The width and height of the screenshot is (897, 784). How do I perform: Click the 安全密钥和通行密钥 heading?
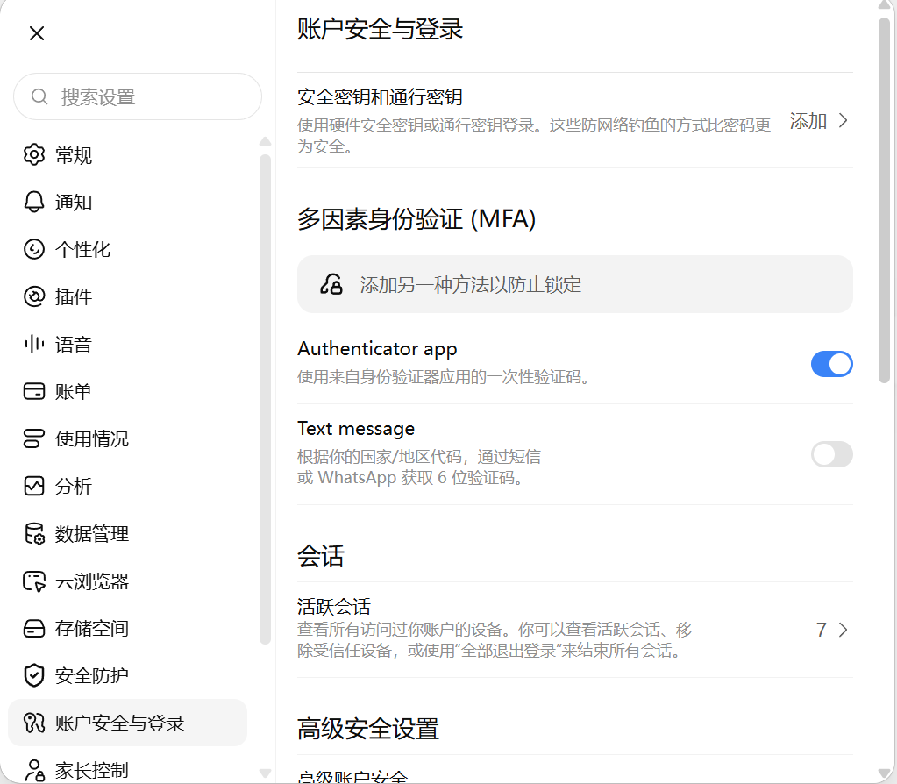point(380,97)
